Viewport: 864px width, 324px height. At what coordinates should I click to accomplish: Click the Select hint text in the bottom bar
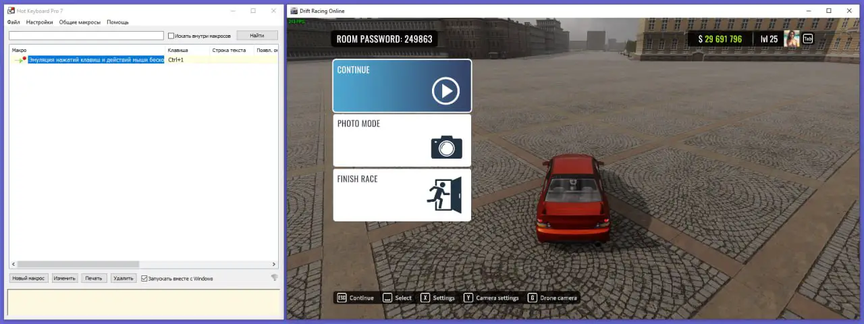(404, 298)
